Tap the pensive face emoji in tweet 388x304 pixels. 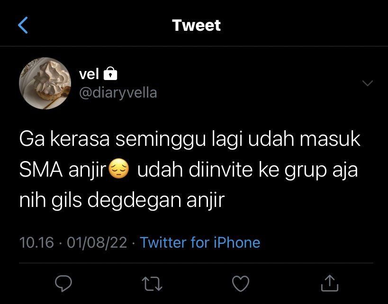[x=119, y=169]
